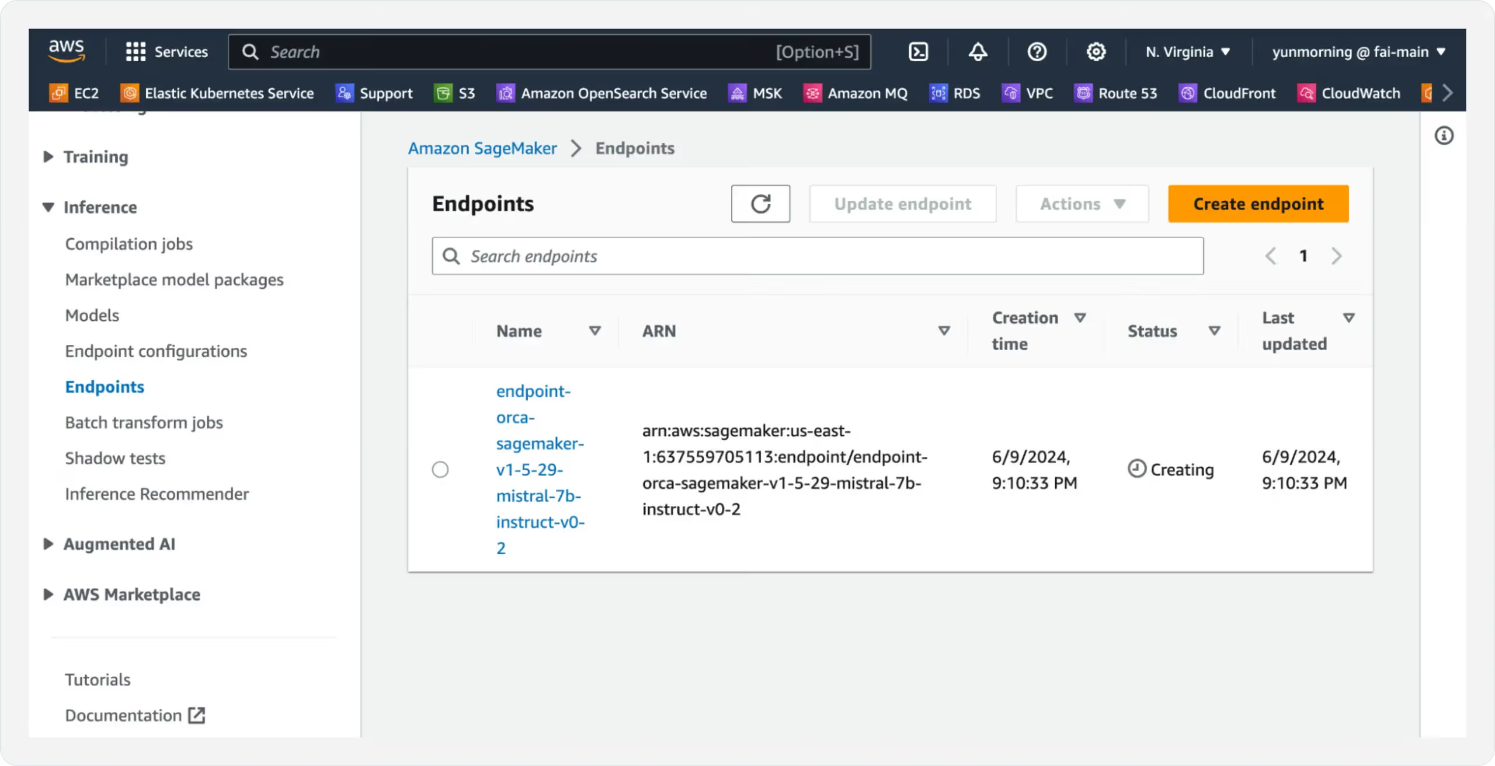
Task: Sort by Name column arrow
Action: point(594,331)
